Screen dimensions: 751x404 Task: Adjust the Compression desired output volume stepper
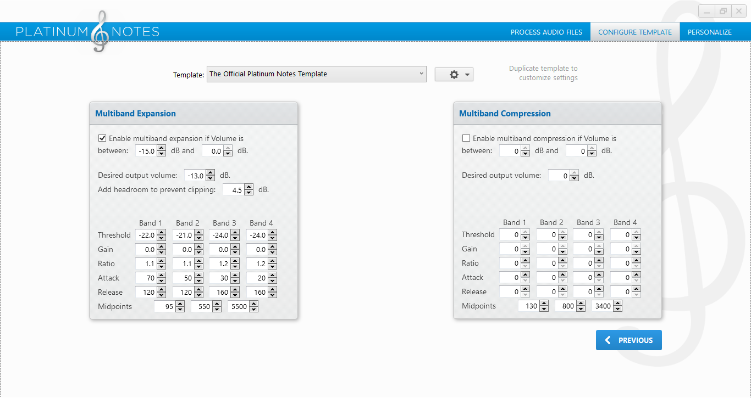574,176
